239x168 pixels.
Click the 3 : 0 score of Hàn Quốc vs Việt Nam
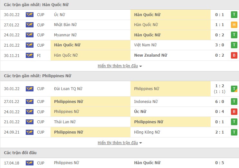(x=219, y=45)
